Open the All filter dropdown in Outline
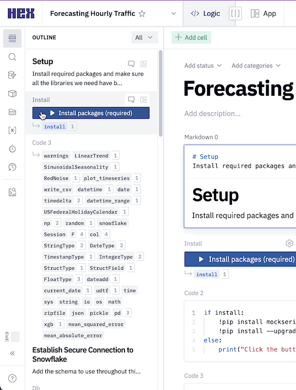Viewport: 296px width, 390px height. pos(145,37)
